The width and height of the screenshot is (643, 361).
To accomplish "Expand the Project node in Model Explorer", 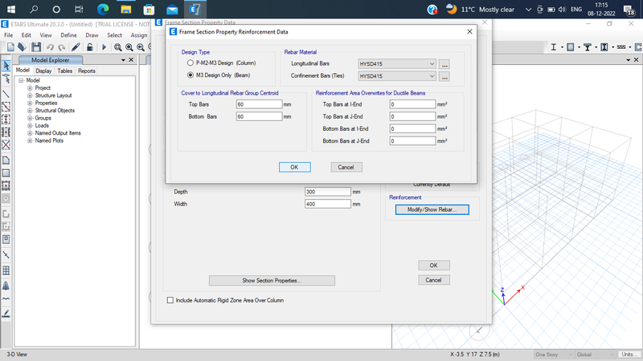I will pyautogui.click(x=30, y=88).
